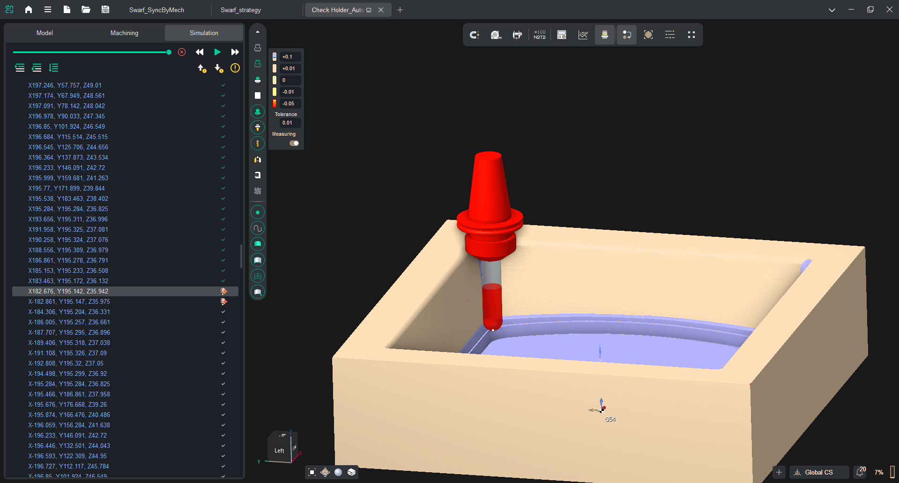Screen dimensions: 899x483
Task: Click the simulation progress slider handle
Action: [169, 52]
